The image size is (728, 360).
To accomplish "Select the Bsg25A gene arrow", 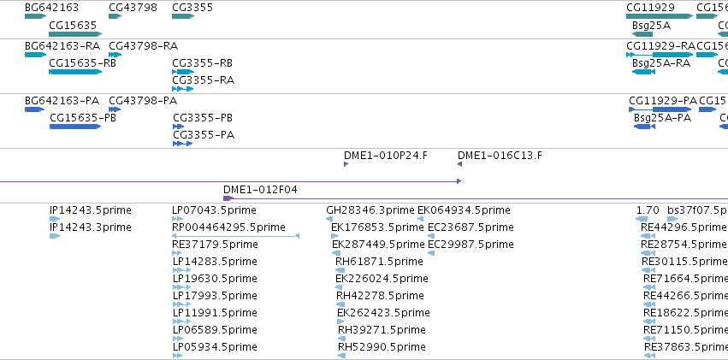I will (642, 34).
